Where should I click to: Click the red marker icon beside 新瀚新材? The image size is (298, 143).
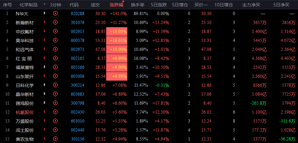(45, 22)
